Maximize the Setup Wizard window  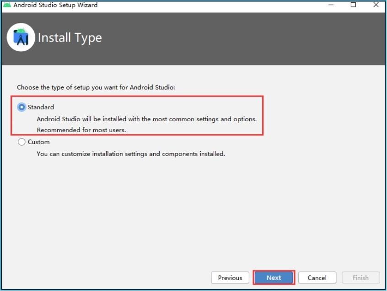point(353,5)
